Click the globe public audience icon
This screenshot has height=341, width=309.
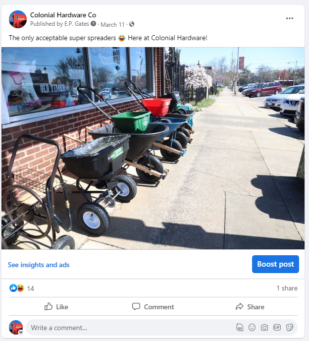click(x=131, y=24)
